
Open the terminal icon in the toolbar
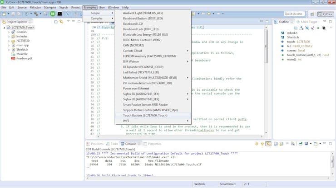click(x=60, y=14)
